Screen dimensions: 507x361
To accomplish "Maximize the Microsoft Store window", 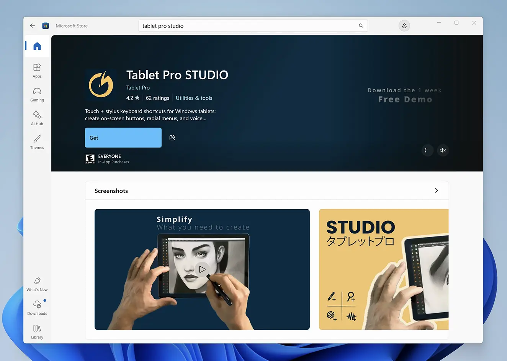I will [x=456, y=23].
